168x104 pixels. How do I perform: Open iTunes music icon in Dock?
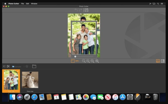pyautogui.click(x=115, y=97)
